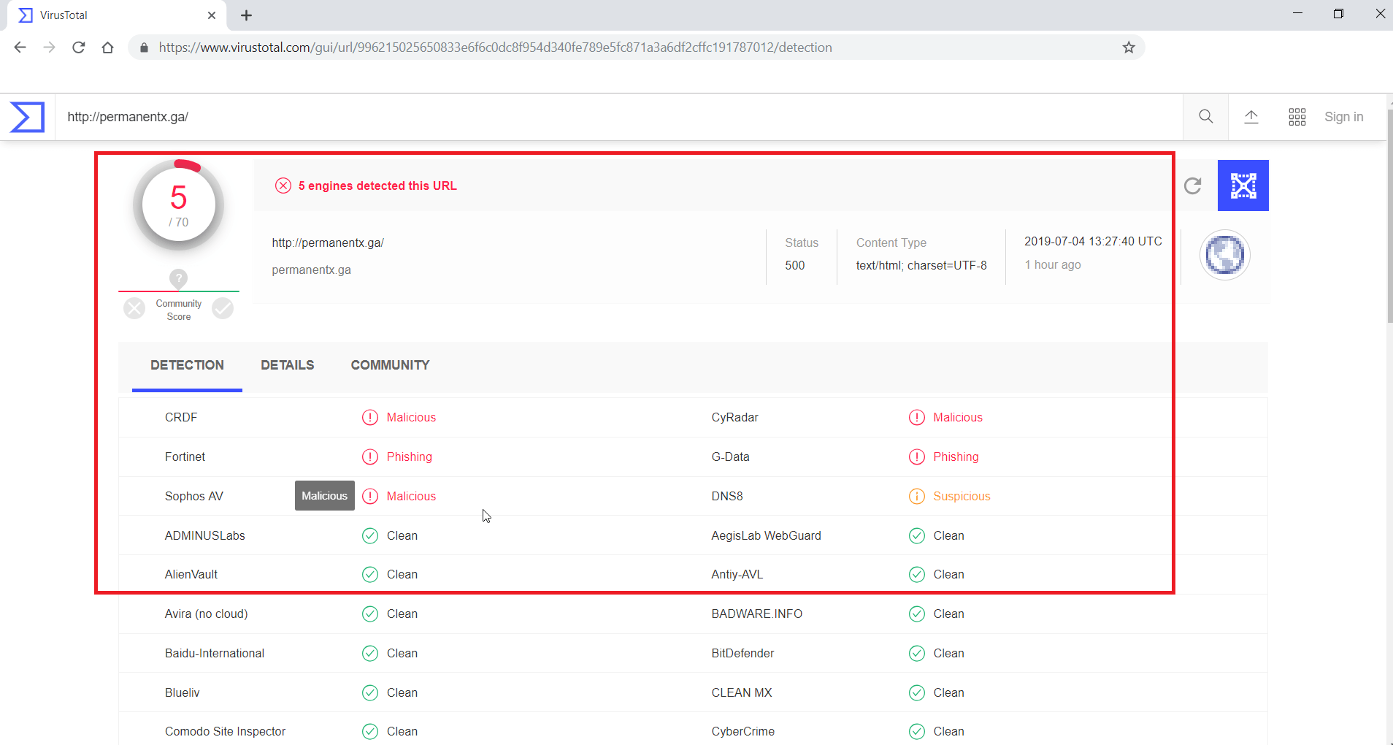Click AegisLab WebGuard clean check icon
This screenshot has height=745, width=1393.
click(x=917, y=535)
